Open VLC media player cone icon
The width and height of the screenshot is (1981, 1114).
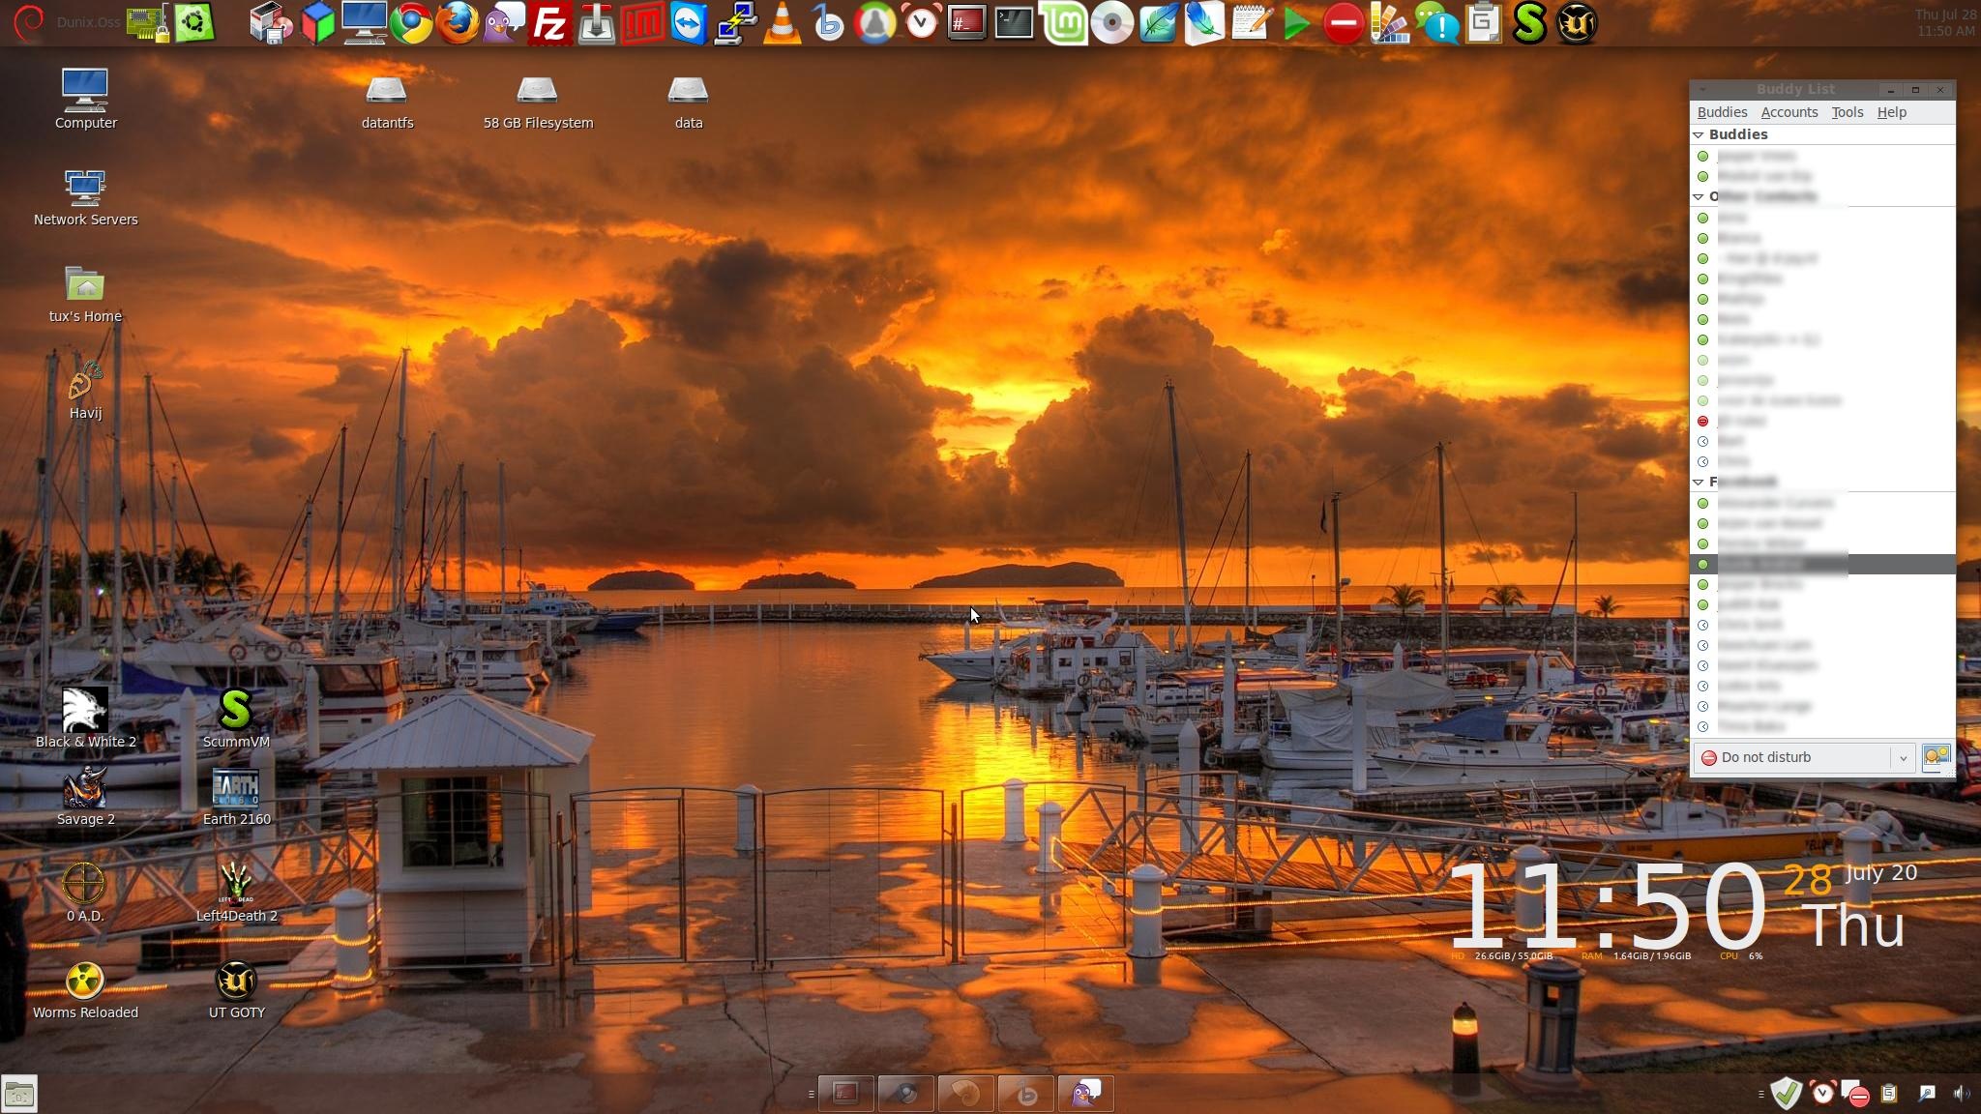782,23
